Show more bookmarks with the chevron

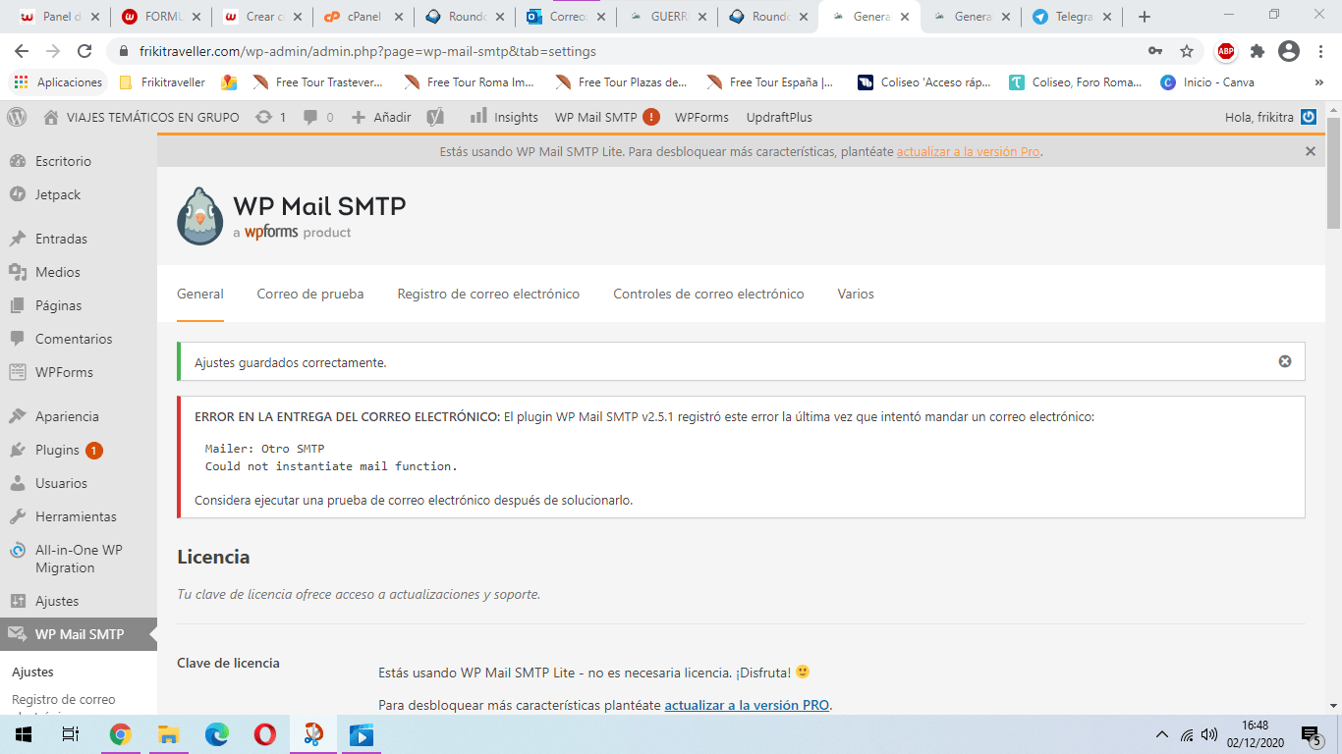1318,82
